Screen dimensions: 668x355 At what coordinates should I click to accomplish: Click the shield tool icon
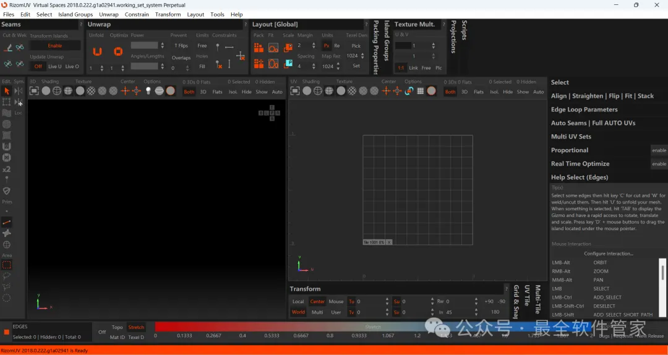pos(6,191)
